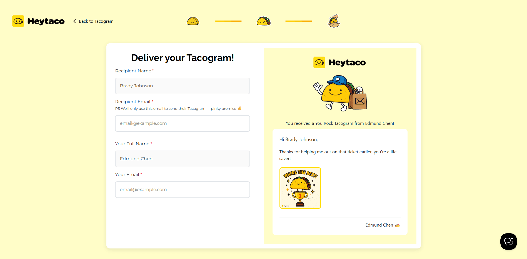Click the 'Your Full Name' label

pyautogui.click(x=132, y=144)
